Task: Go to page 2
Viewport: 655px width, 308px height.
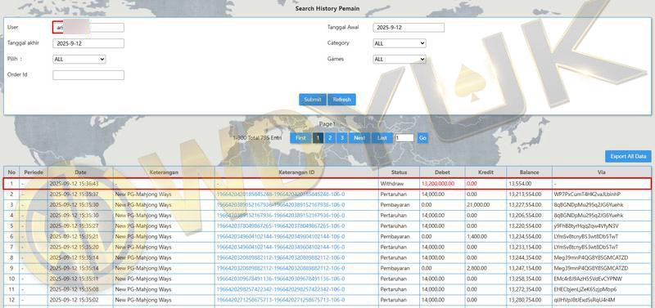Action: click(x=330, y=138)
